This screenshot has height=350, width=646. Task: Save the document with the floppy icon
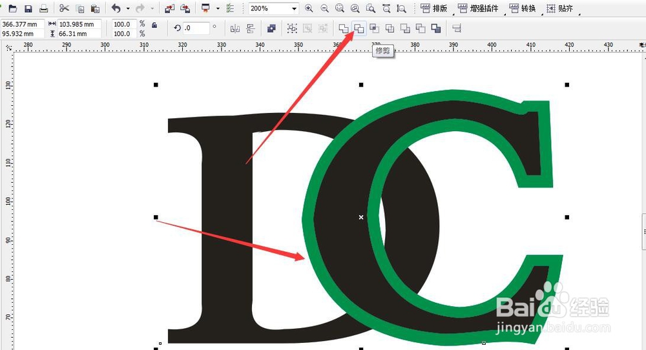click(28, 8)
